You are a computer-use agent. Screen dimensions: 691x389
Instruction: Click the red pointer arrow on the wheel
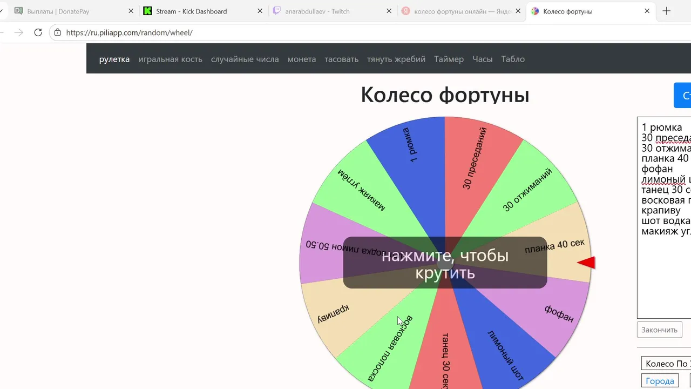[x=586, y=263]
